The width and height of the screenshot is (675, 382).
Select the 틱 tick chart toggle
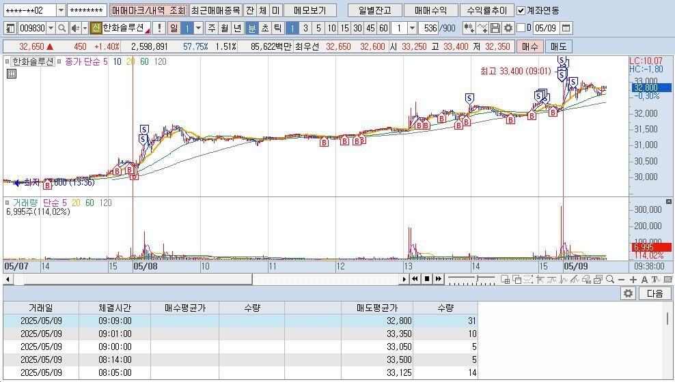[278, 28]
